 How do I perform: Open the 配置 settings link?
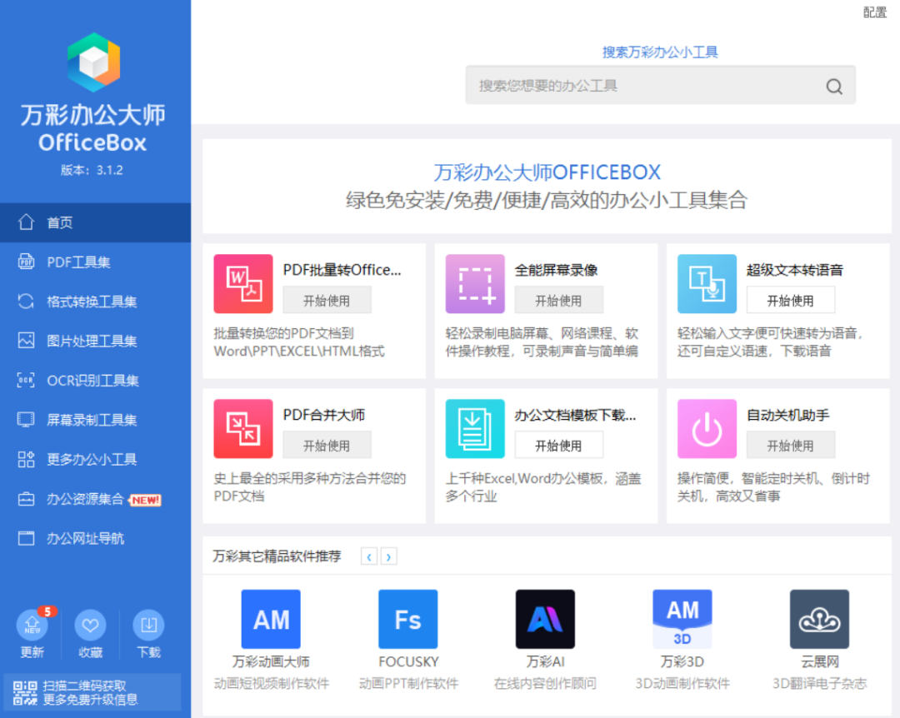tap(875, 12)
